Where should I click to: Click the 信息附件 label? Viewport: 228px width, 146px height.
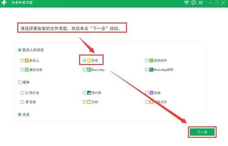160,60
